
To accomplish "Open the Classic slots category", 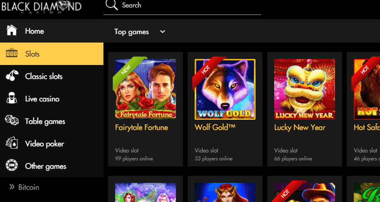I will pos(44,76).
